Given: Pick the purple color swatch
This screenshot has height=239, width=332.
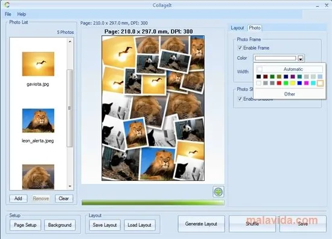Looking at the screenshot, I should [293, 77].
